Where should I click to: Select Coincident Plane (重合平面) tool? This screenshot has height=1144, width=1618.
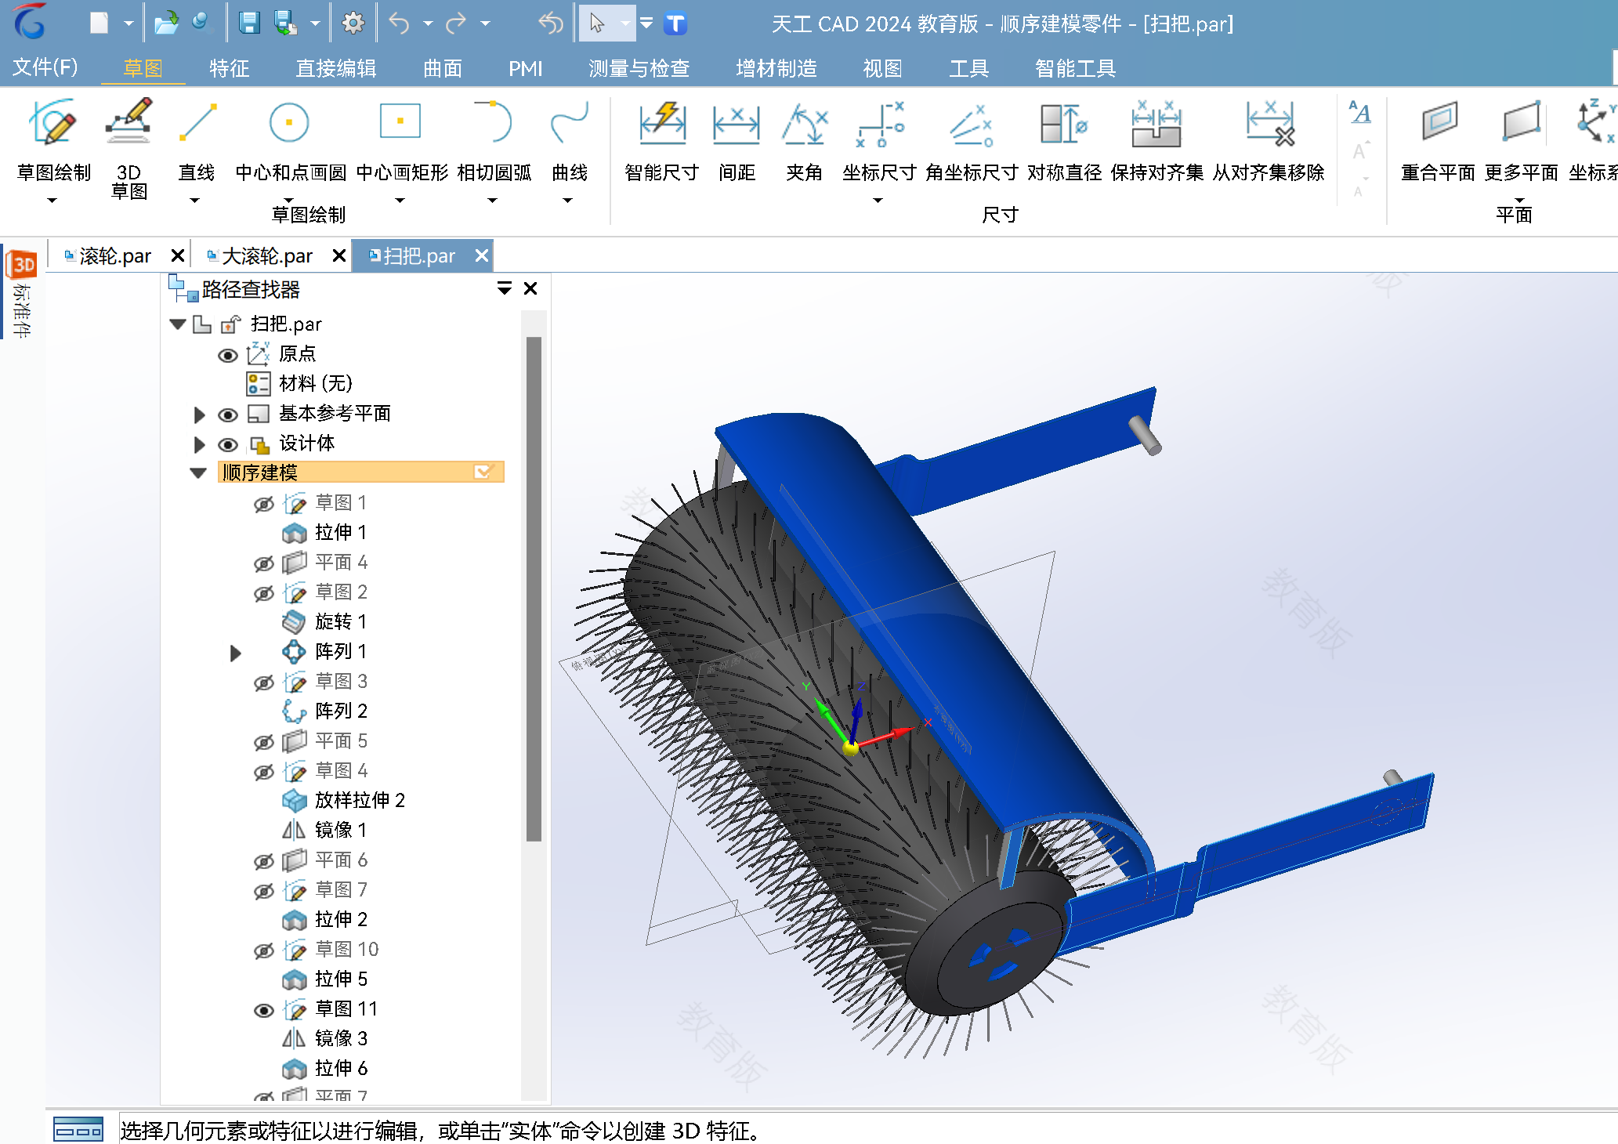click(x=1439, y=141)
